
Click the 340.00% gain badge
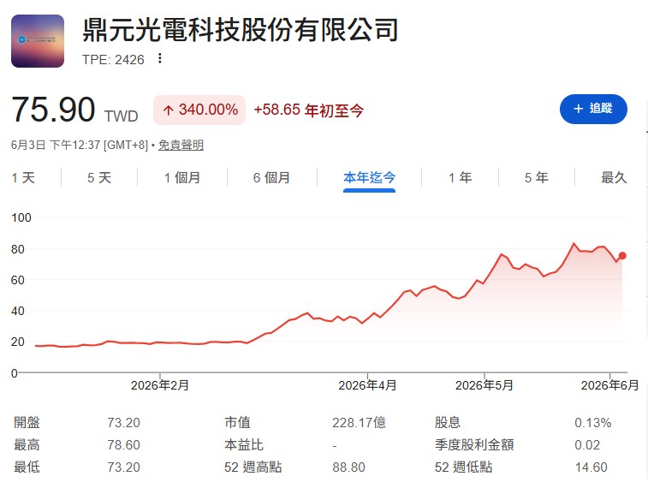199,110
